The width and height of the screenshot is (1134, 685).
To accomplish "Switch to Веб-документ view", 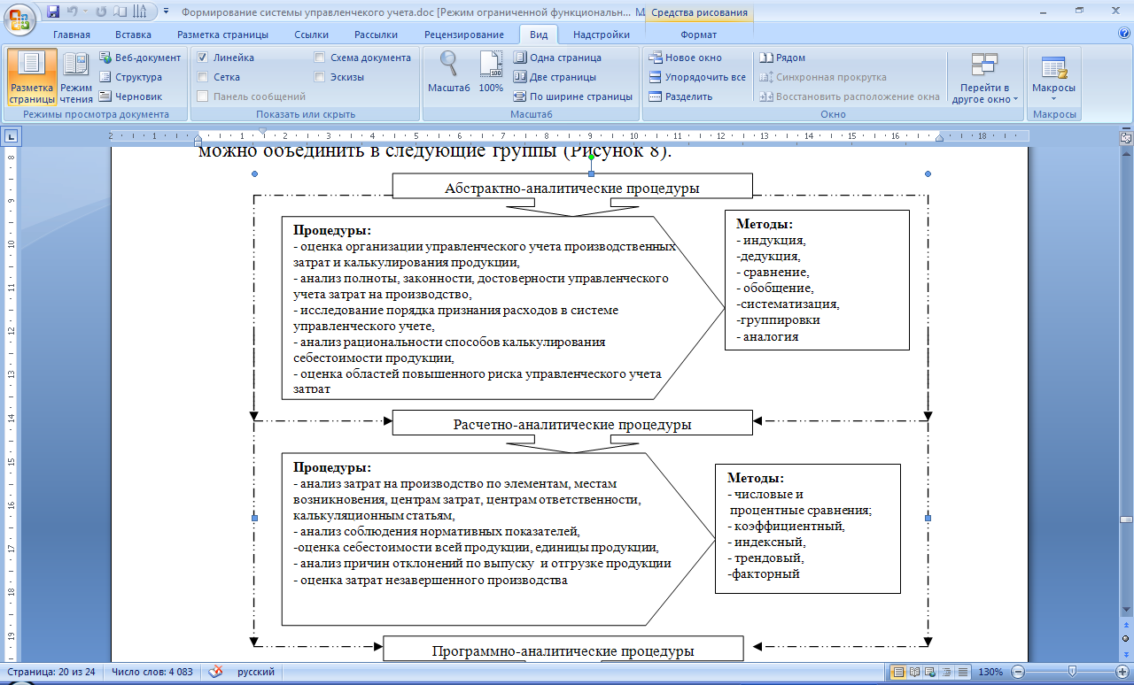I will [x=140, y=58].
